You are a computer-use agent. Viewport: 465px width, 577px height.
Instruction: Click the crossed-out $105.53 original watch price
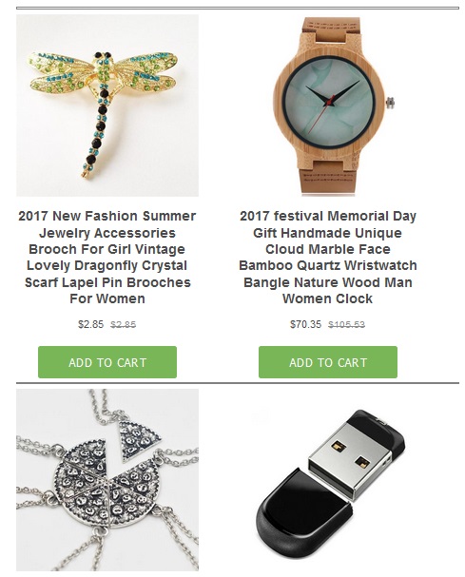346,324
